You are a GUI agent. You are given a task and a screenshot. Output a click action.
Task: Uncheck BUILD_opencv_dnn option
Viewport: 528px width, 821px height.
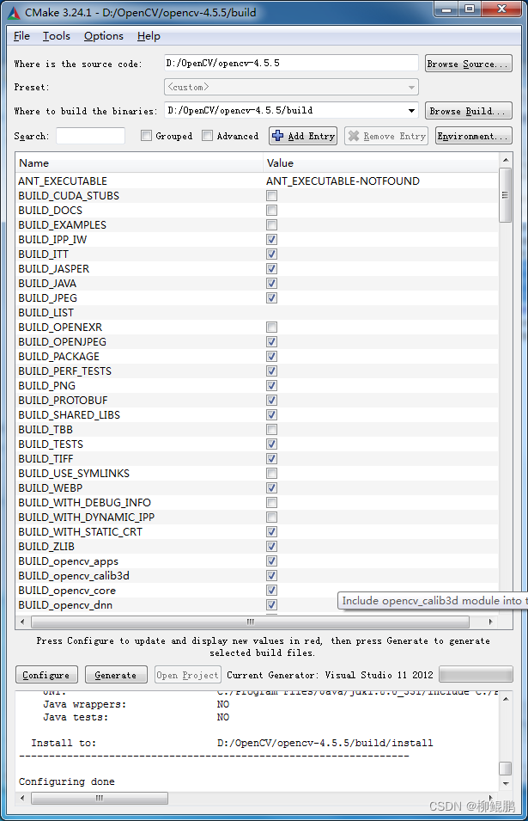272,605
